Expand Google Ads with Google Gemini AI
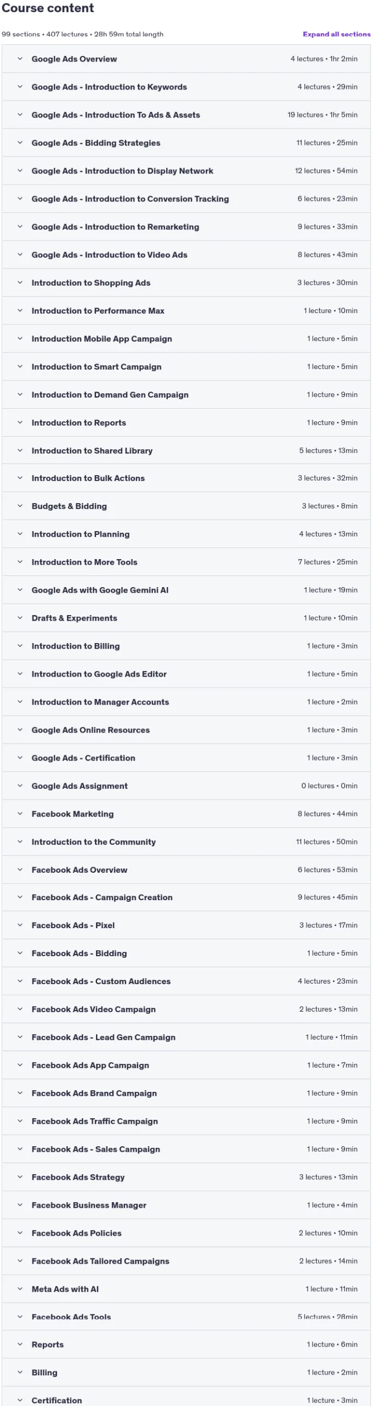This screenshot has height=1406, width=373. tap(186, 590)
